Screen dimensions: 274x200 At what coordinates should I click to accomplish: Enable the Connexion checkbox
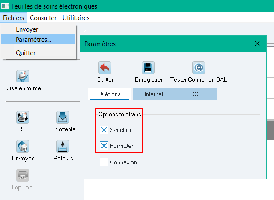(x=104, y=162)
